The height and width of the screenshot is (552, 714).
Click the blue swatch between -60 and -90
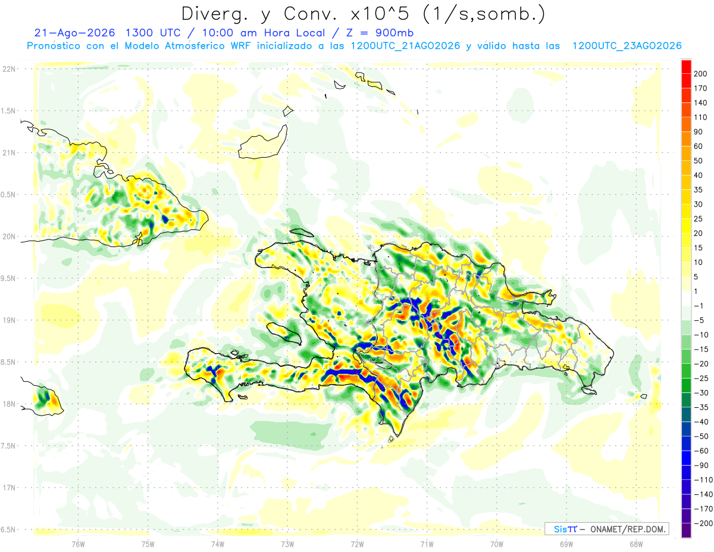pyautogui.click(x=686, y=458)
